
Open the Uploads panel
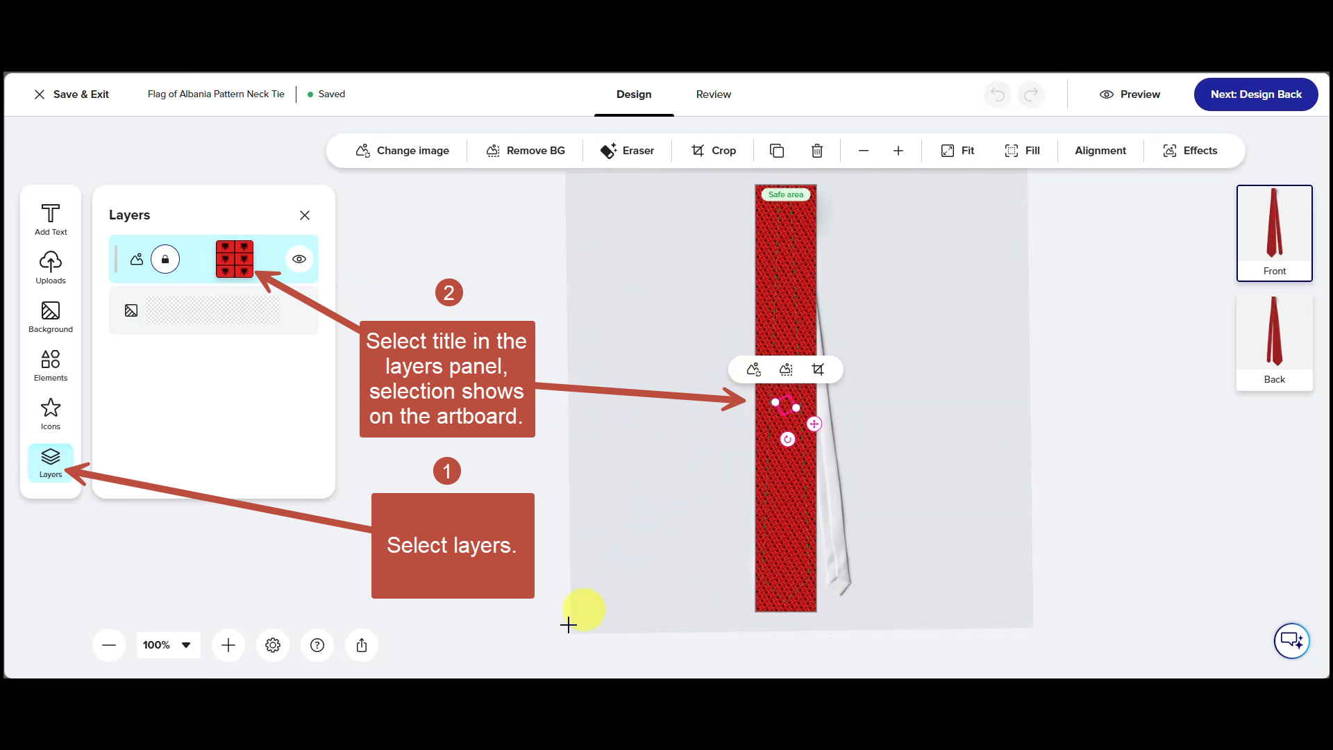point(51,268)
